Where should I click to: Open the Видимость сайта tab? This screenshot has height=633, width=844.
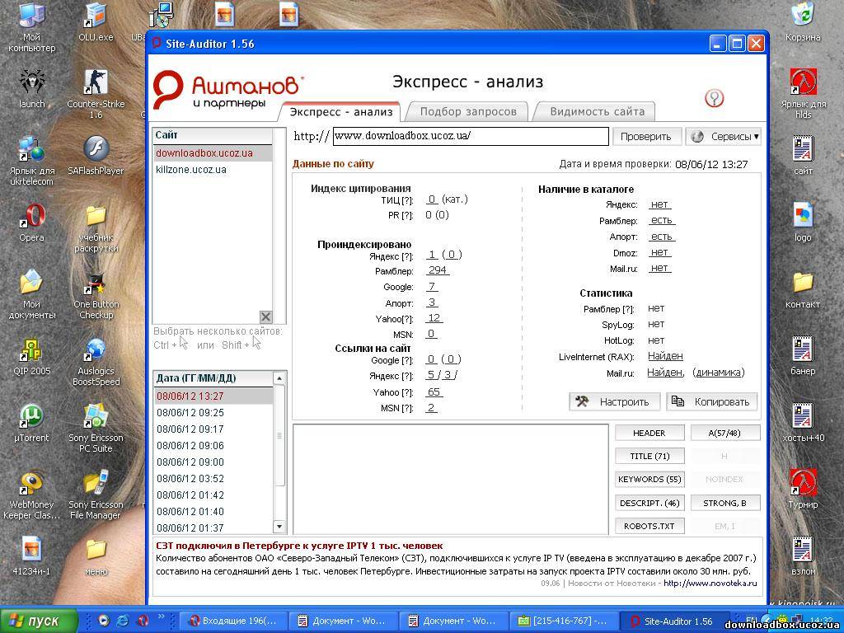(597, 112)
